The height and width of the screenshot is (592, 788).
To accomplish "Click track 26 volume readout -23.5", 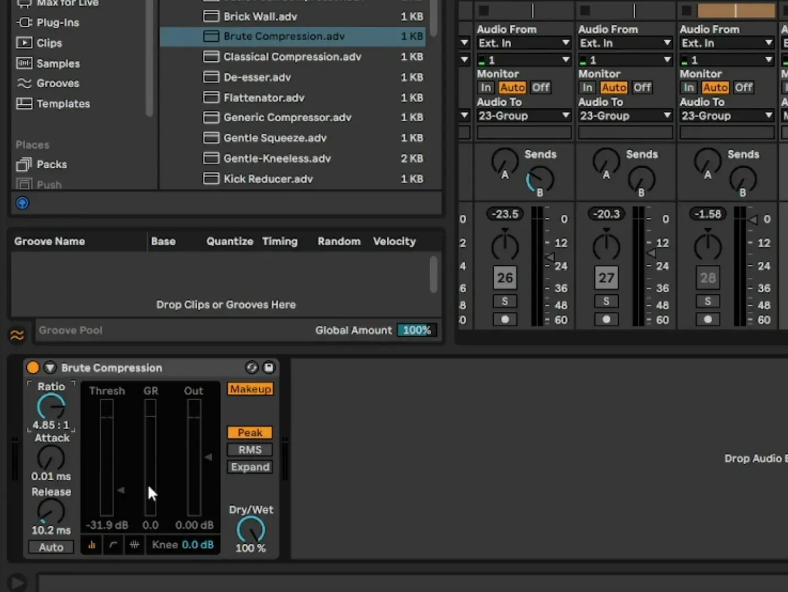I will [x=505, y=214].
